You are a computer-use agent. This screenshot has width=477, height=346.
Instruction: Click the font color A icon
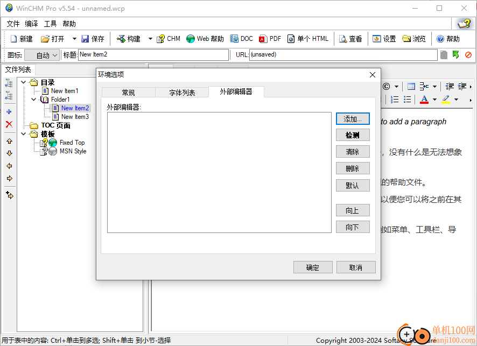[x=424, y=100]
